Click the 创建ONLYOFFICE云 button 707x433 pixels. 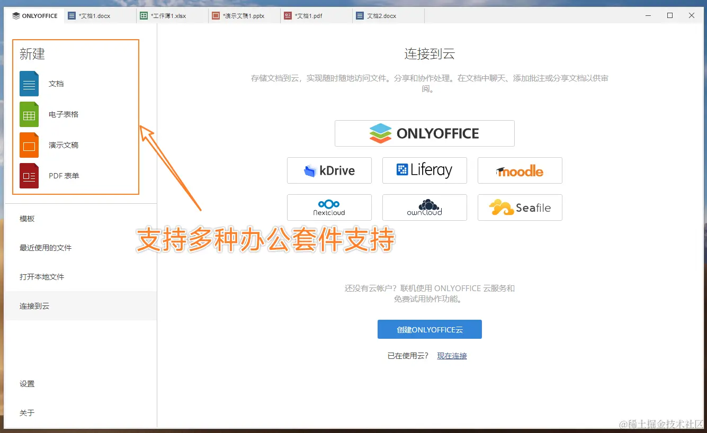tap(429, 329)
